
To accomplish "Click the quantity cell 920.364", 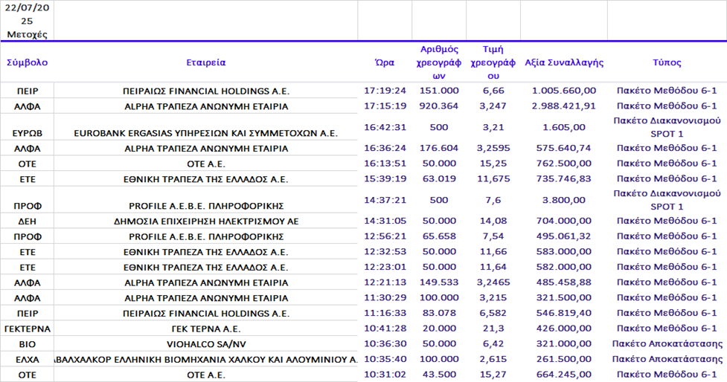I will [438, 106].
